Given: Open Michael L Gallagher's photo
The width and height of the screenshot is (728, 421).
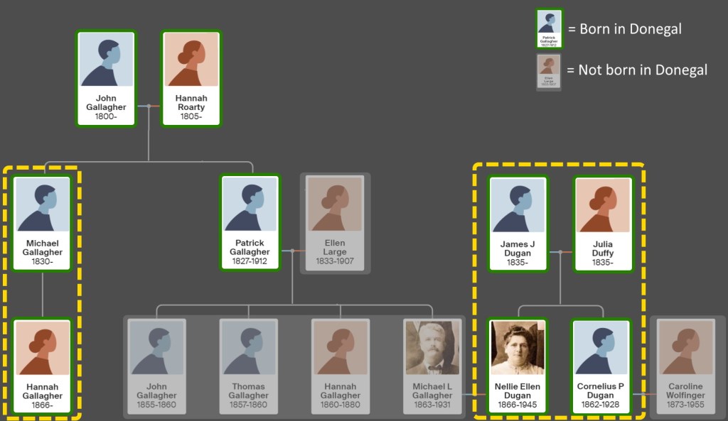Looking at the screenshot, I should coord(432,348).
